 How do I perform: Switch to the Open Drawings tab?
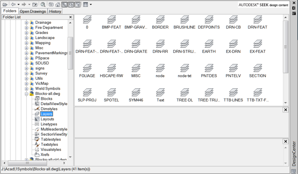point(33,11)
